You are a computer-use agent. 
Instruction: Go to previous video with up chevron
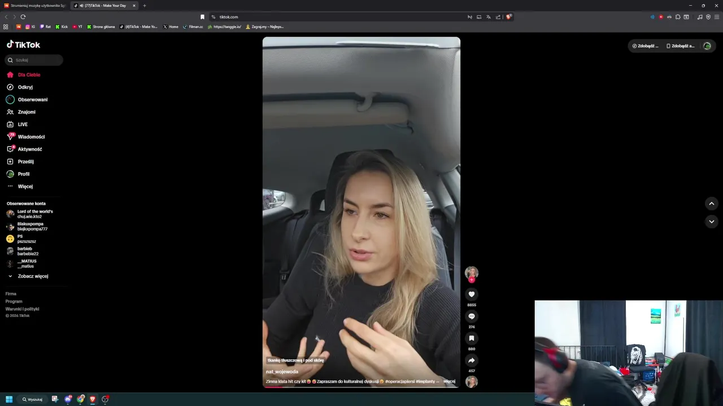[712, 204]
